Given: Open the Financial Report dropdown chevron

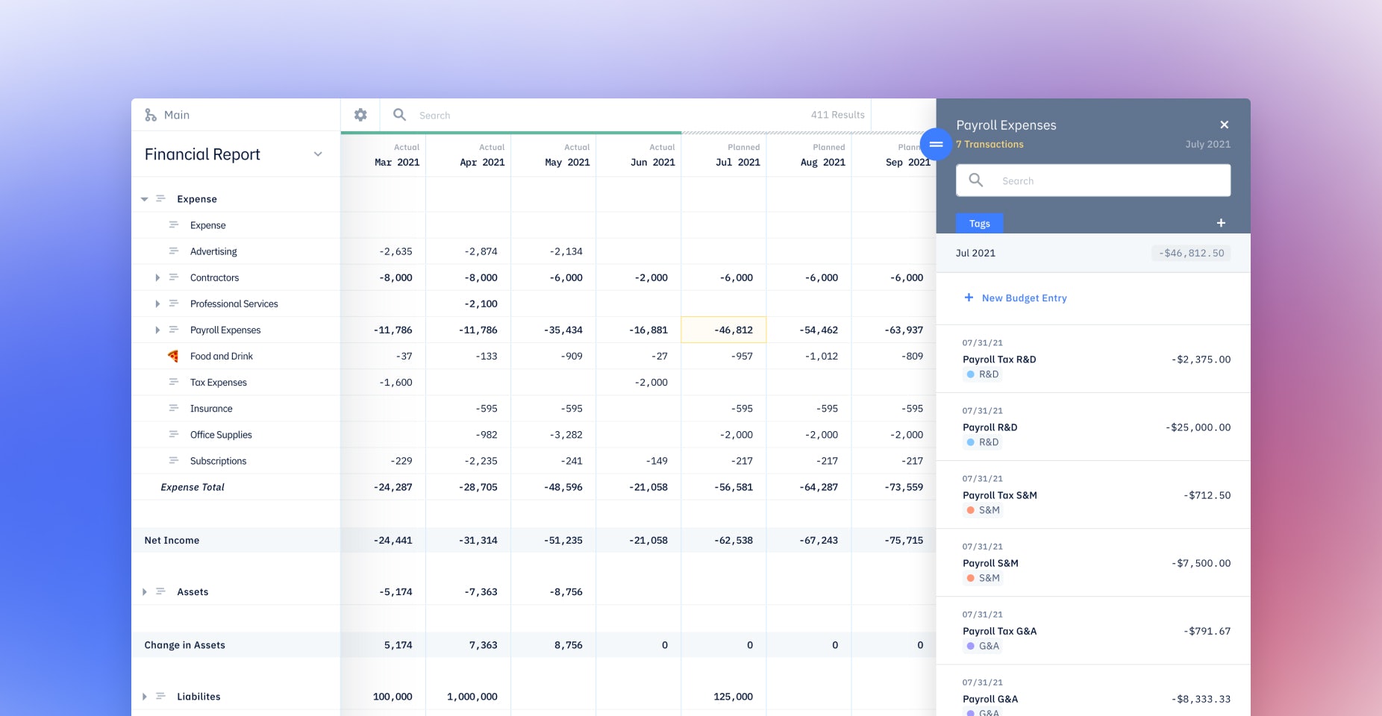Looking at the screenshot, I should coord(318,154).
